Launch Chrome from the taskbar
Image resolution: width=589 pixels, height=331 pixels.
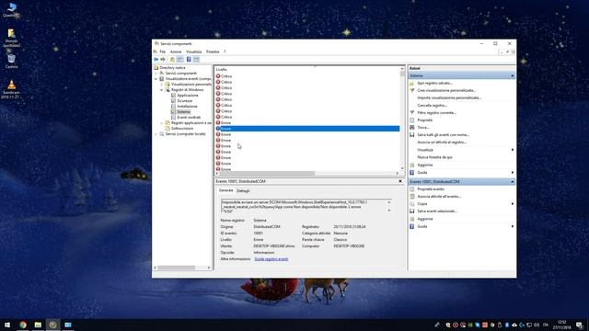[x=23, y=325]
